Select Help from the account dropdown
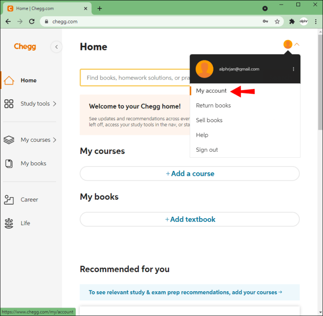The height and width of the screenshot is (316, 323). 202,135
